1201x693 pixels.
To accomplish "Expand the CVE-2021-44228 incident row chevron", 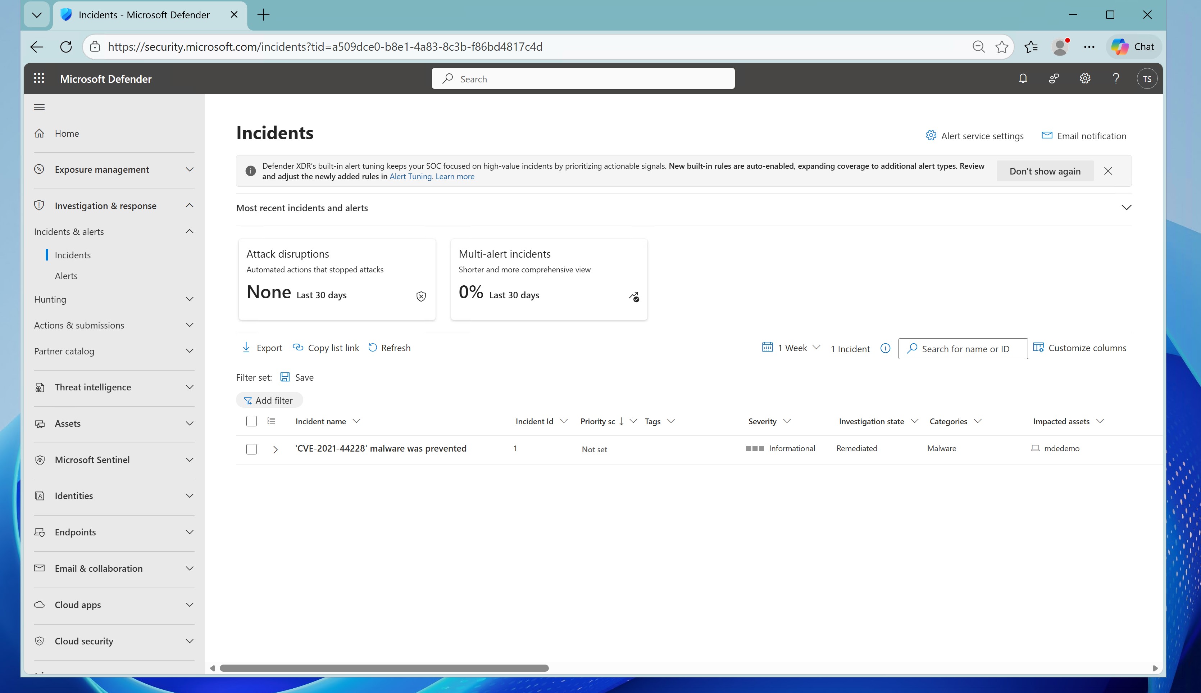I will pos(276,449).
